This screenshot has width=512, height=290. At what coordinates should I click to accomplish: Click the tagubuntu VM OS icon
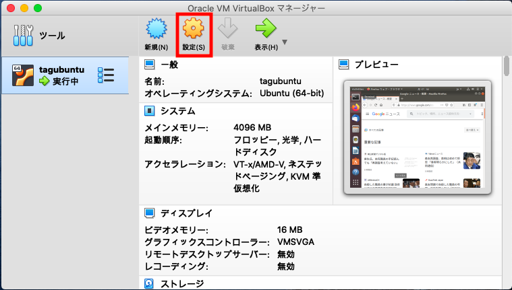click(23, 75)
